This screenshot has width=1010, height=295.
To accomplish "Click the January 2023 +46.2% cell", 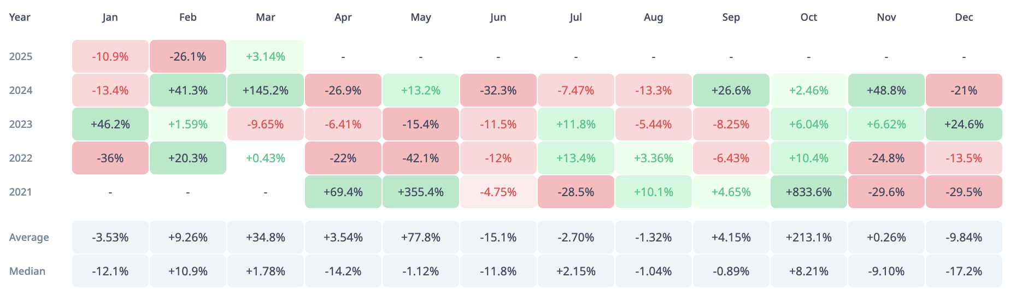I will [x=110, y=124].
